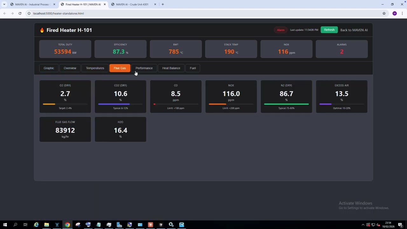Screen dimensions: 407x229
Task: Click the Last update 11:54:06 PM text
Action: tap(304, 30)
